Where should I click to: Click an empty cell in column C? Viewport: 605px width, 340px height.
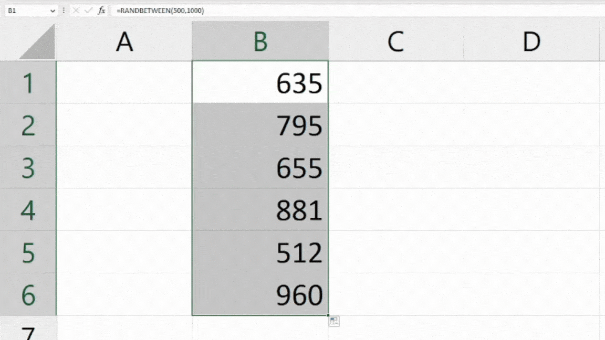(395, 168)
